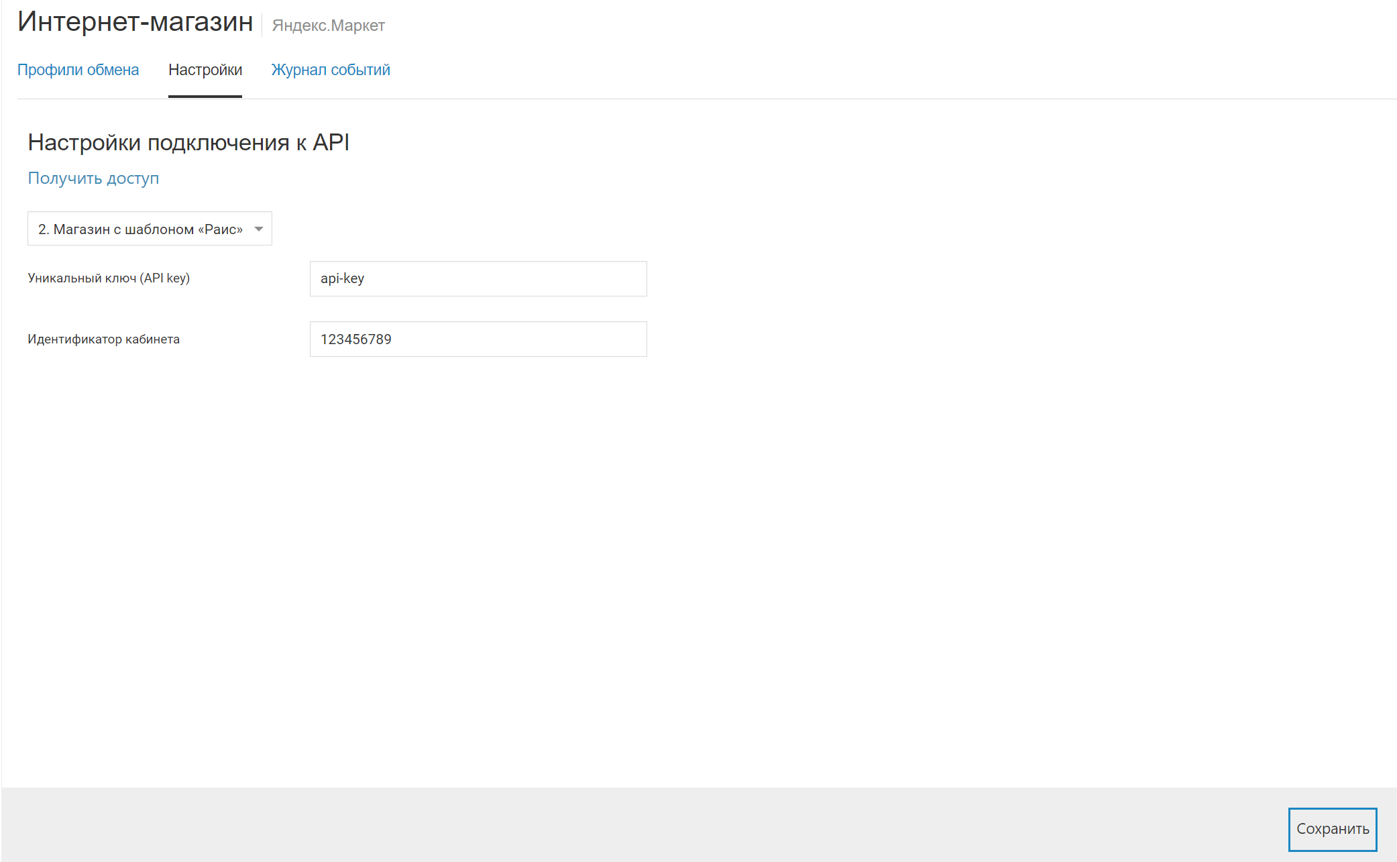Click the 'Настройки' tab
1397x862 pixels.
205,70
